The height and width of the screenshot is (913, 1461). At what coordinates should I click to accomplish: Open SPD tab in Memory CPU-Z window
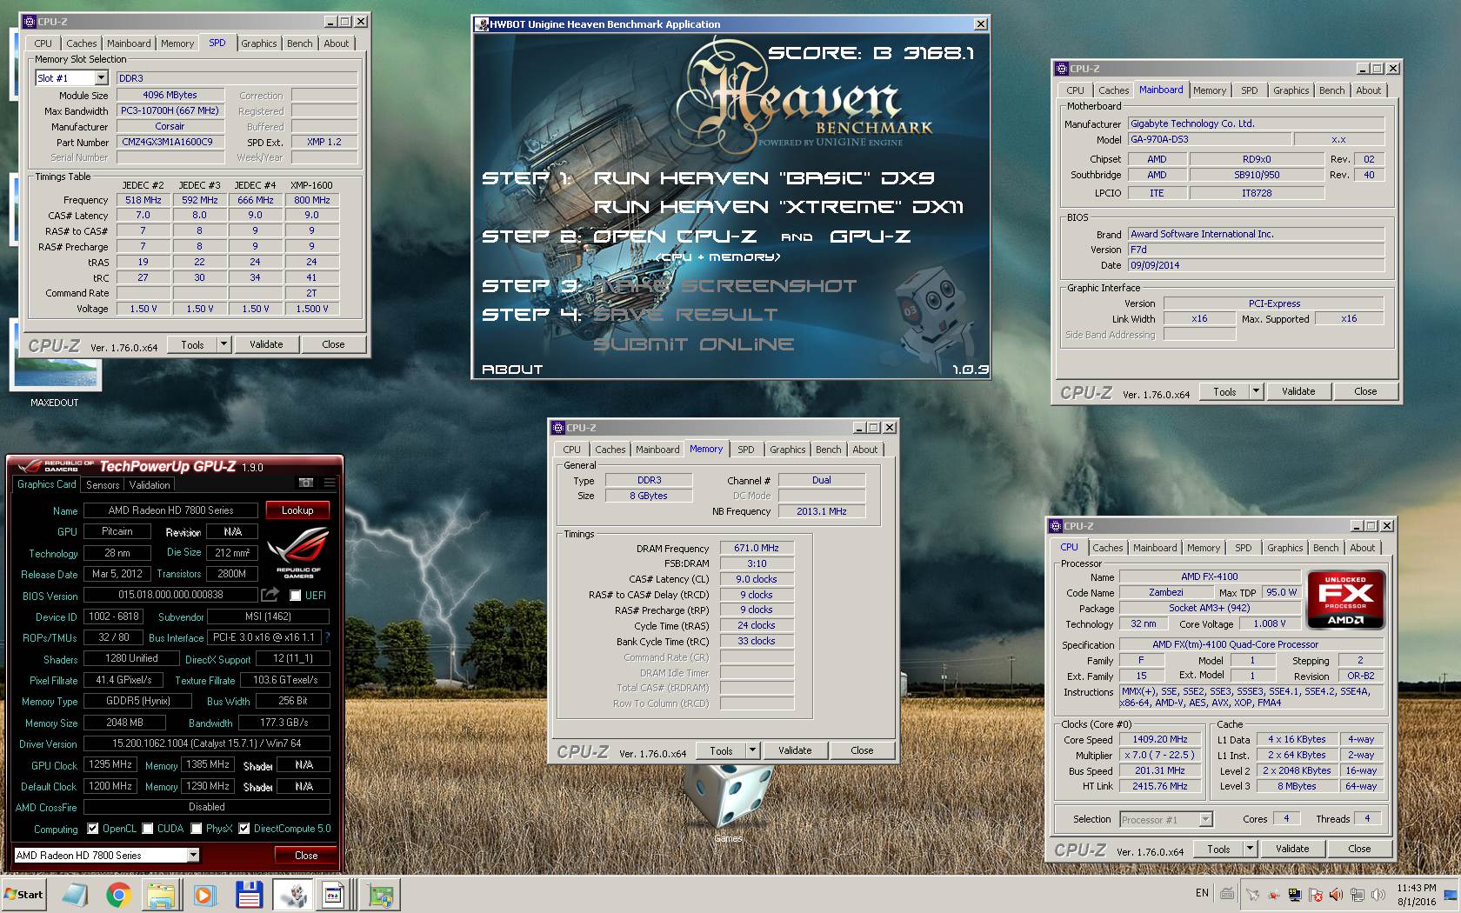point(745,450)
